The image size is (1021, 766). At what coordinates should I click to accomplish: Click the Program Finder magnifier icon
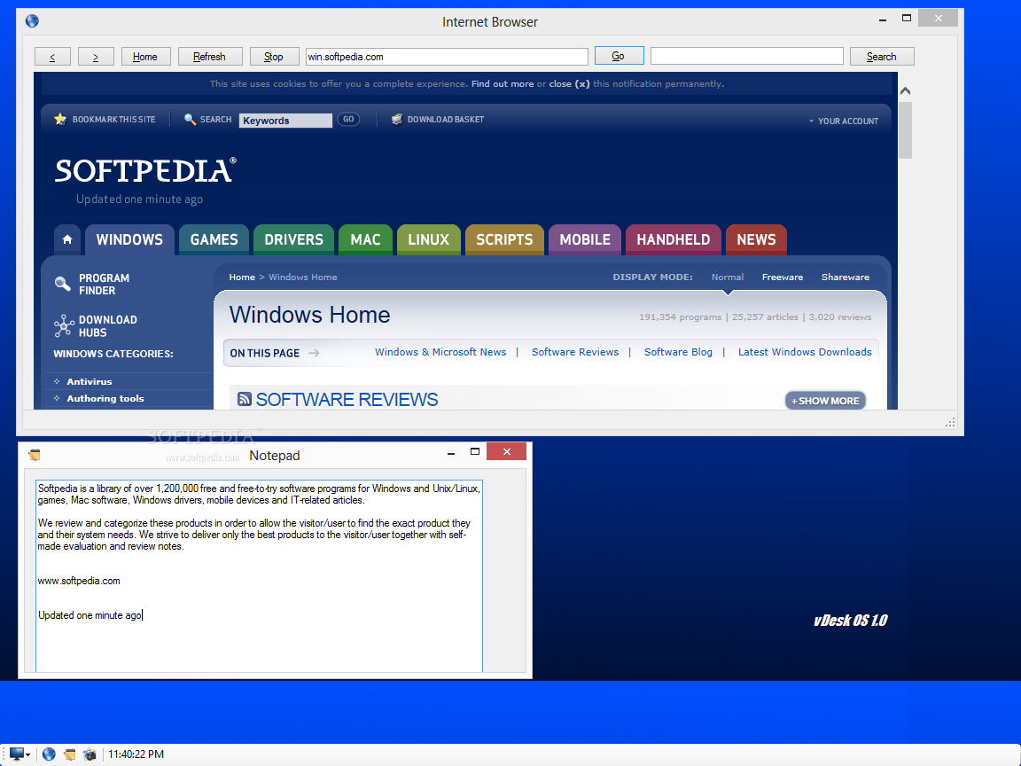[63, 284]
